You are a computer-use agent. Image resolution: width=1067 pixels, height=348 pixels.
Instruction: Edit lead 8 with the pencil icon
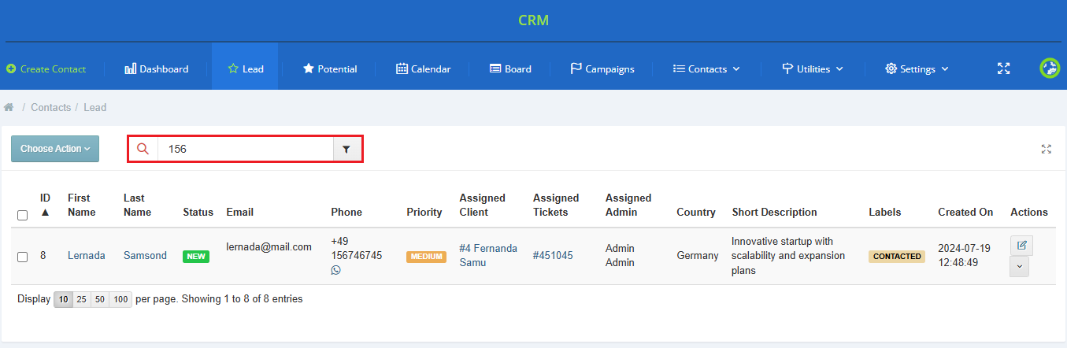pos(1021,246)
